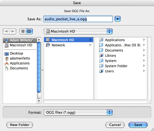Click the New Folder button
This screenshot has width=154, height=131.
click(20, 125)
